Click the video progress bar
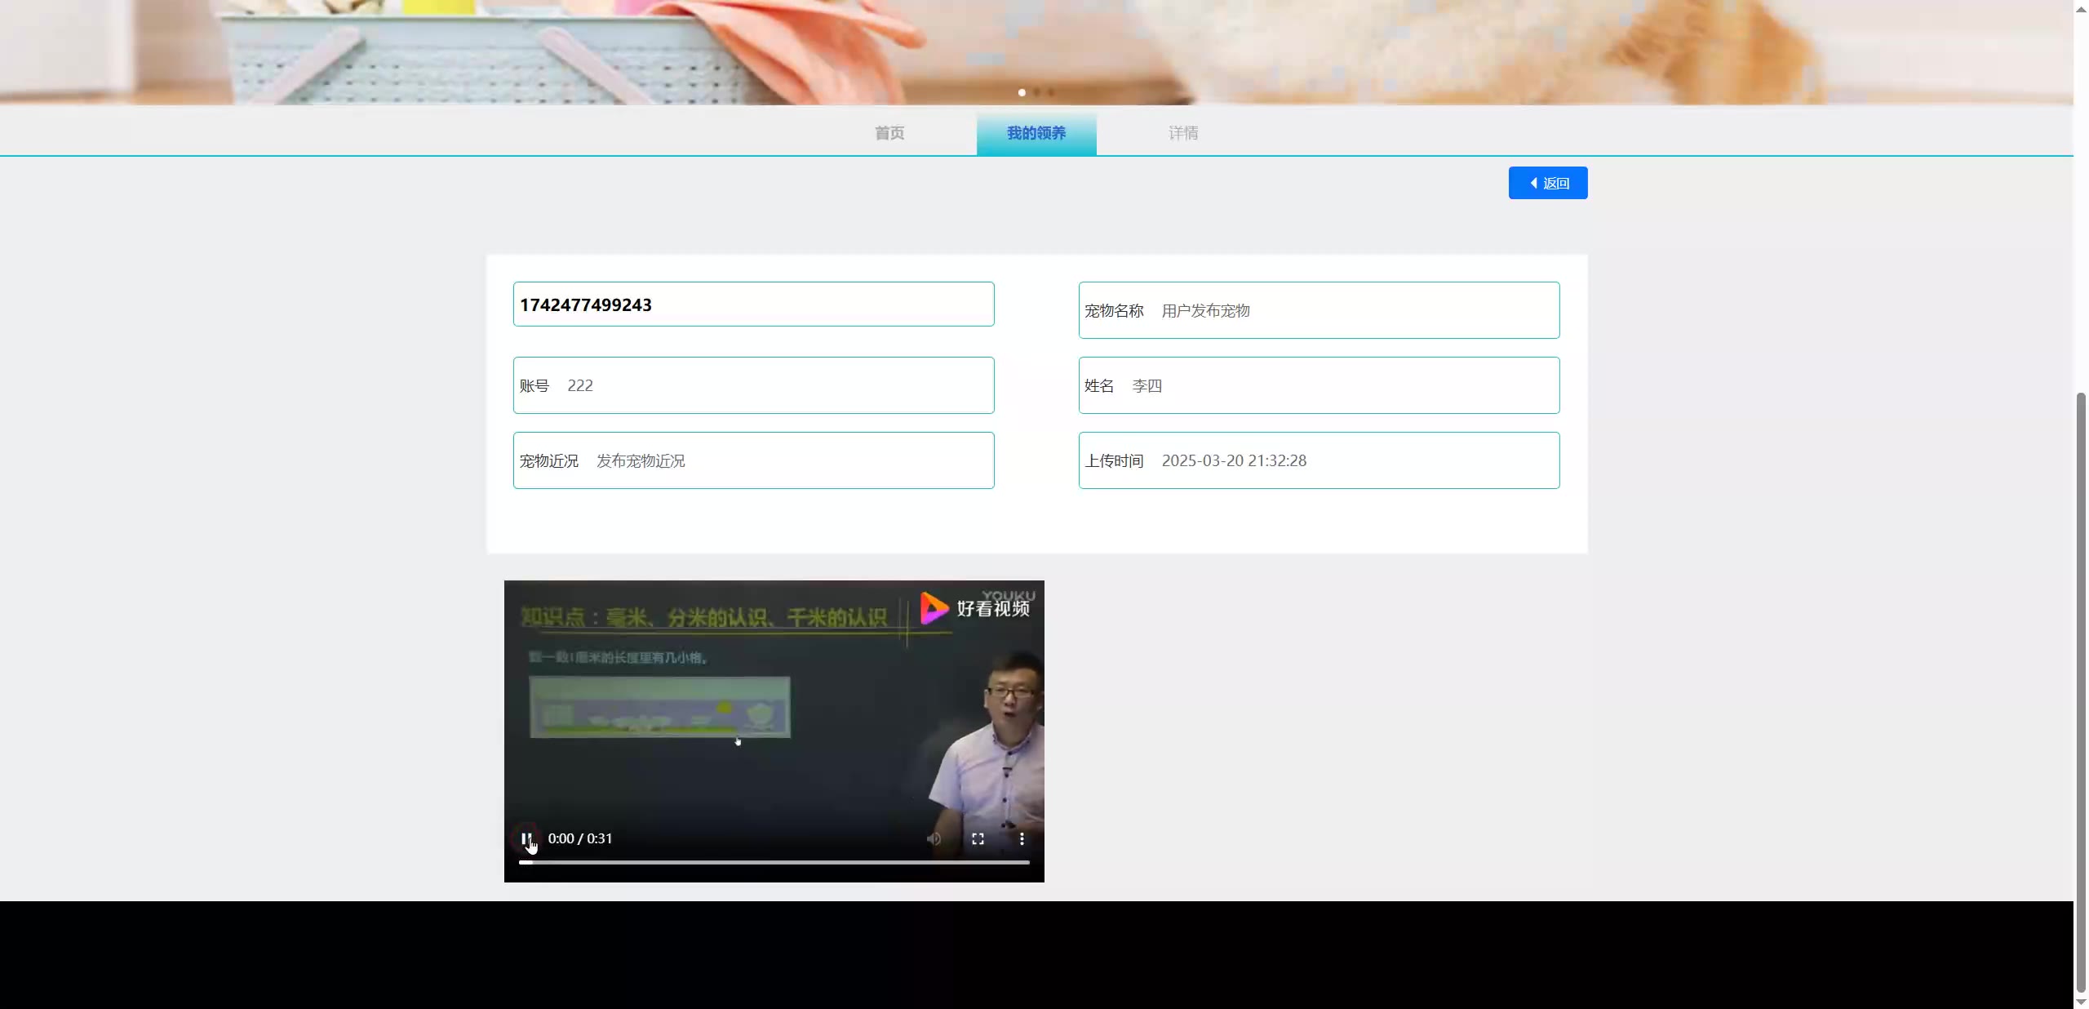Viewport: 2089px width, 1009px height. [x=774, y=862]
